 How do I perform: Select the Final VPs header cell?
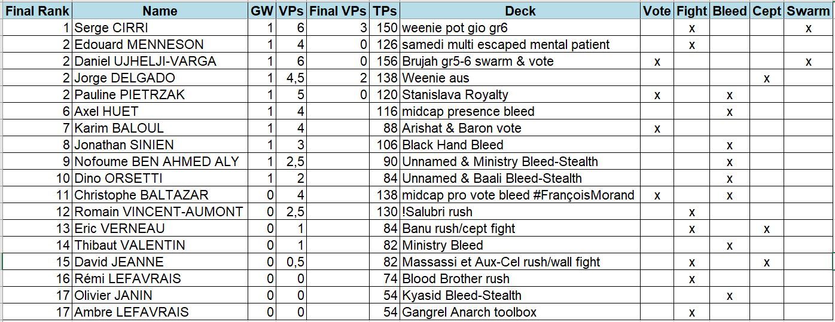point(338,11)
